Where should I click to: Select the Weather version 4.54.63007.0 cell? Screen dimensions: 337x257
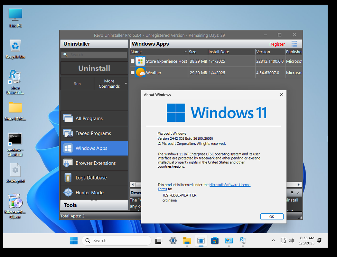pos(270,73)
